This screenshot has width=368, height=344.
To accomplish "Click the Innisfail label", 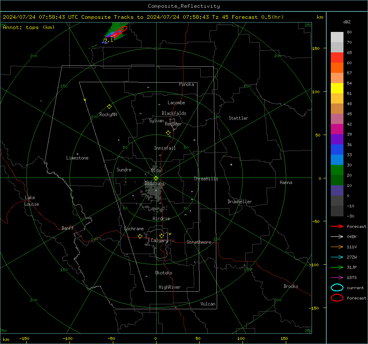I will coord(165,148).
